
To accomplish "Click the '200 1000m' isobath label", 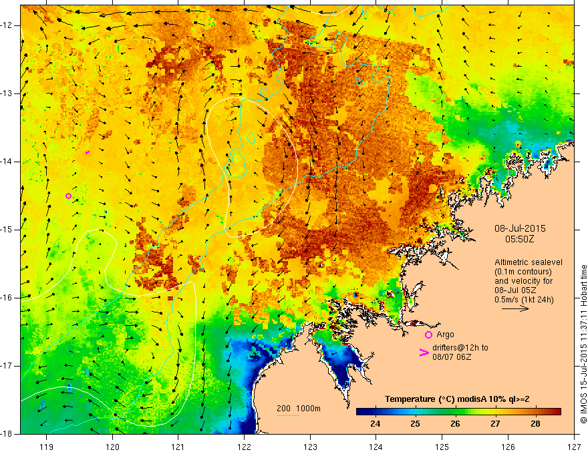I will [x=299, y=409].
